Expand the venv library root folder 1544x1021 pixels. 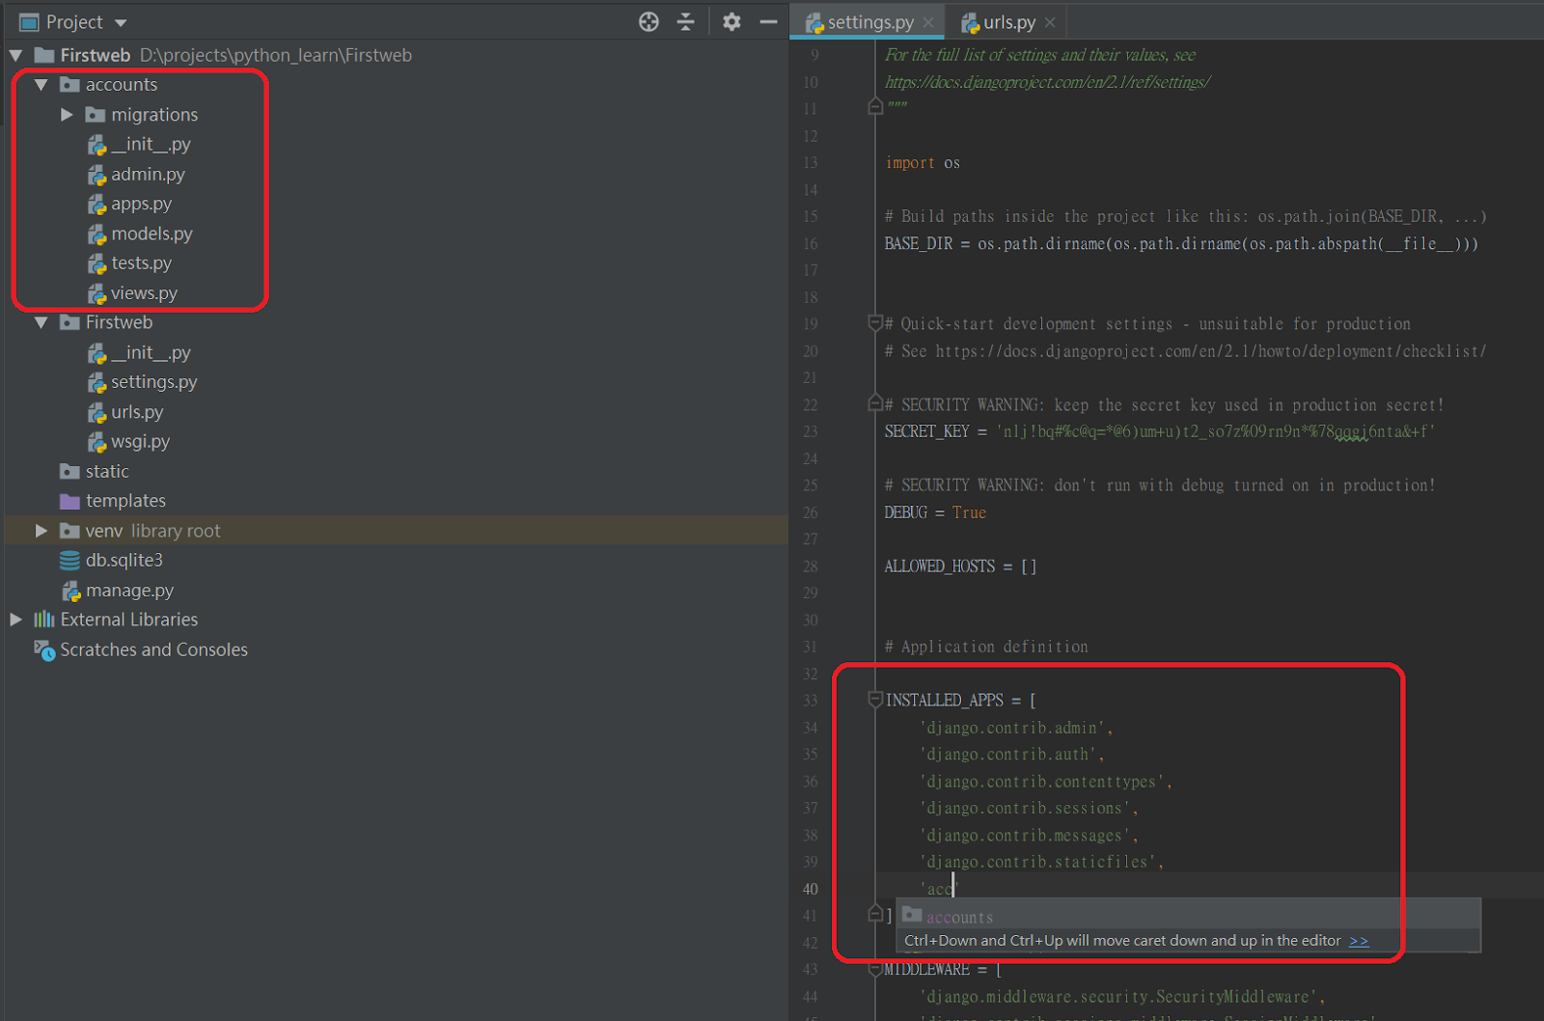pos(41,531)
